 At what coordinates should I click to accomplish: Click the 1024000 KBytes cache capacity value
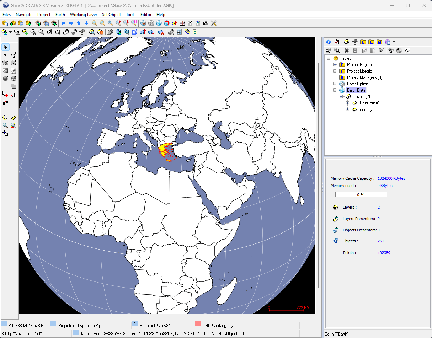[391, 178]
